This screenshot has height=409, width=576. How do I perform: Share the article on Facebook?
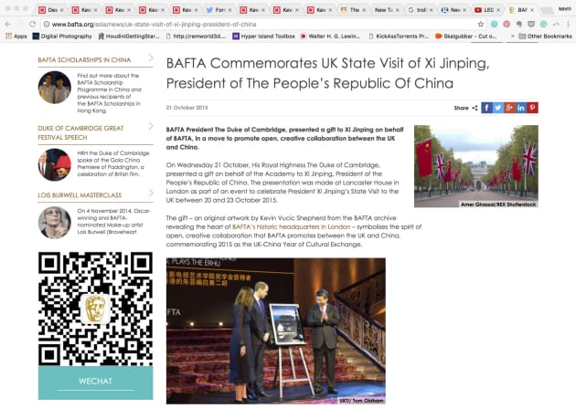(x=486, y=108)
